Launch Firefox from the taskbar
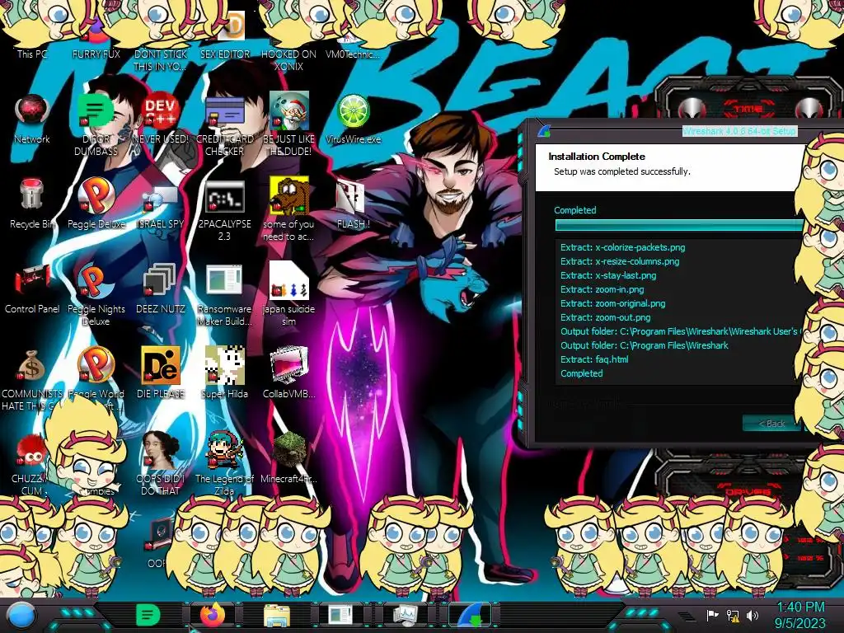This screenshot has height=633, width=844. [213, 615]
